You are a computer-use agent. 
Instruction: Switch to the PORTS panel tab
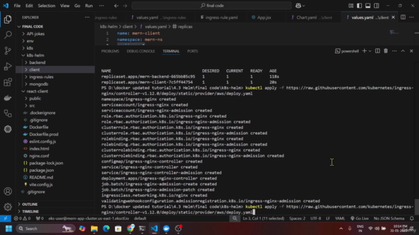click(x=192, y=51)
